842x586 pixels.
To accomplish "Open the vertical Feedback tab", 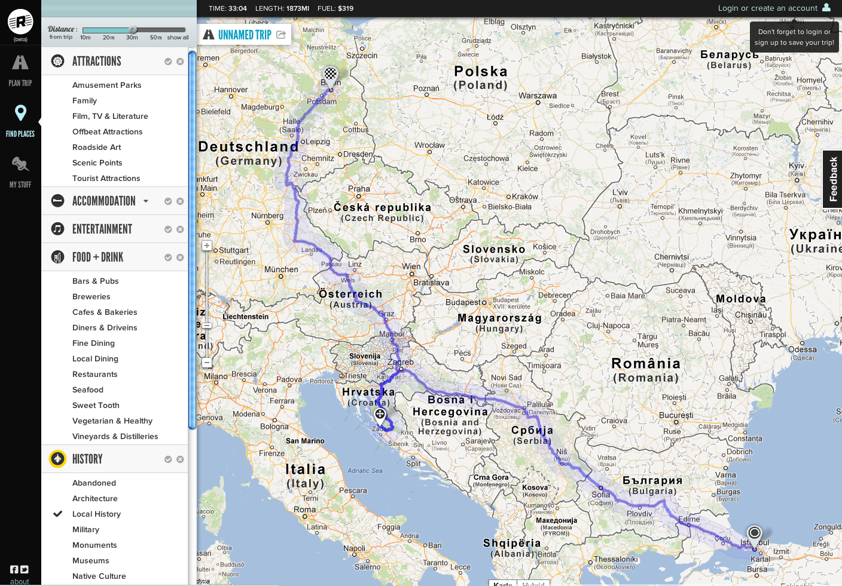I will click(x=833, y=179).
